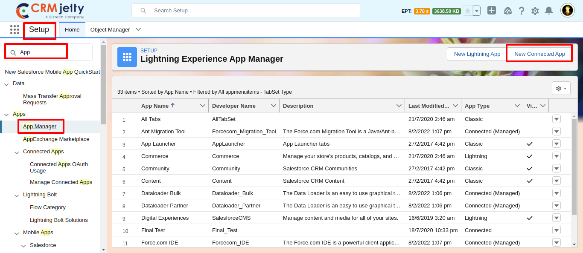Click the New Lightning App button
Viewport: 583px width, 253px height.
[477, 54]
